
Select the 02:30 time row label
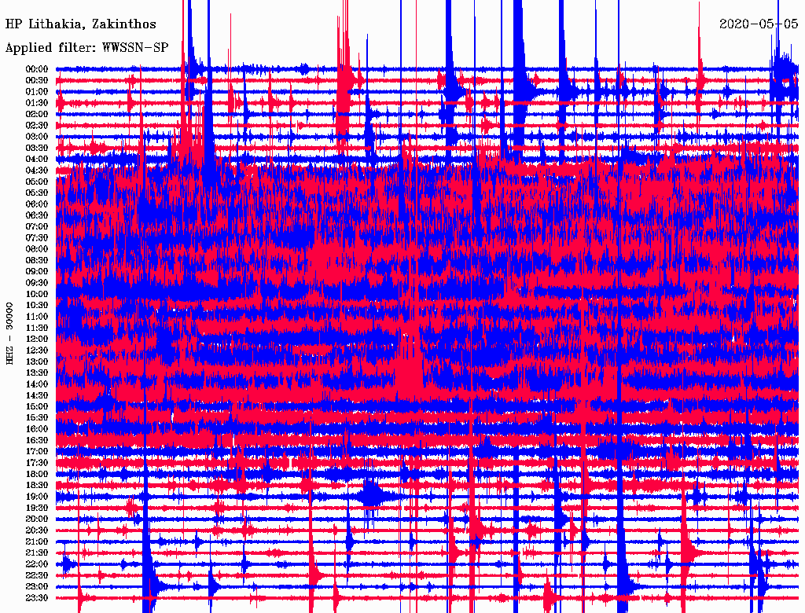(37, 126)
